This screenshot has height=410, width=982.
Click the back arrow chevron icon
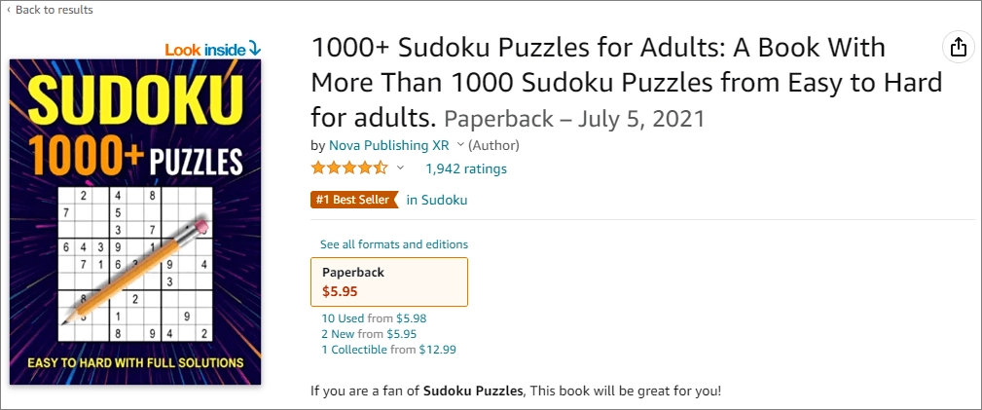pos(9,10)
